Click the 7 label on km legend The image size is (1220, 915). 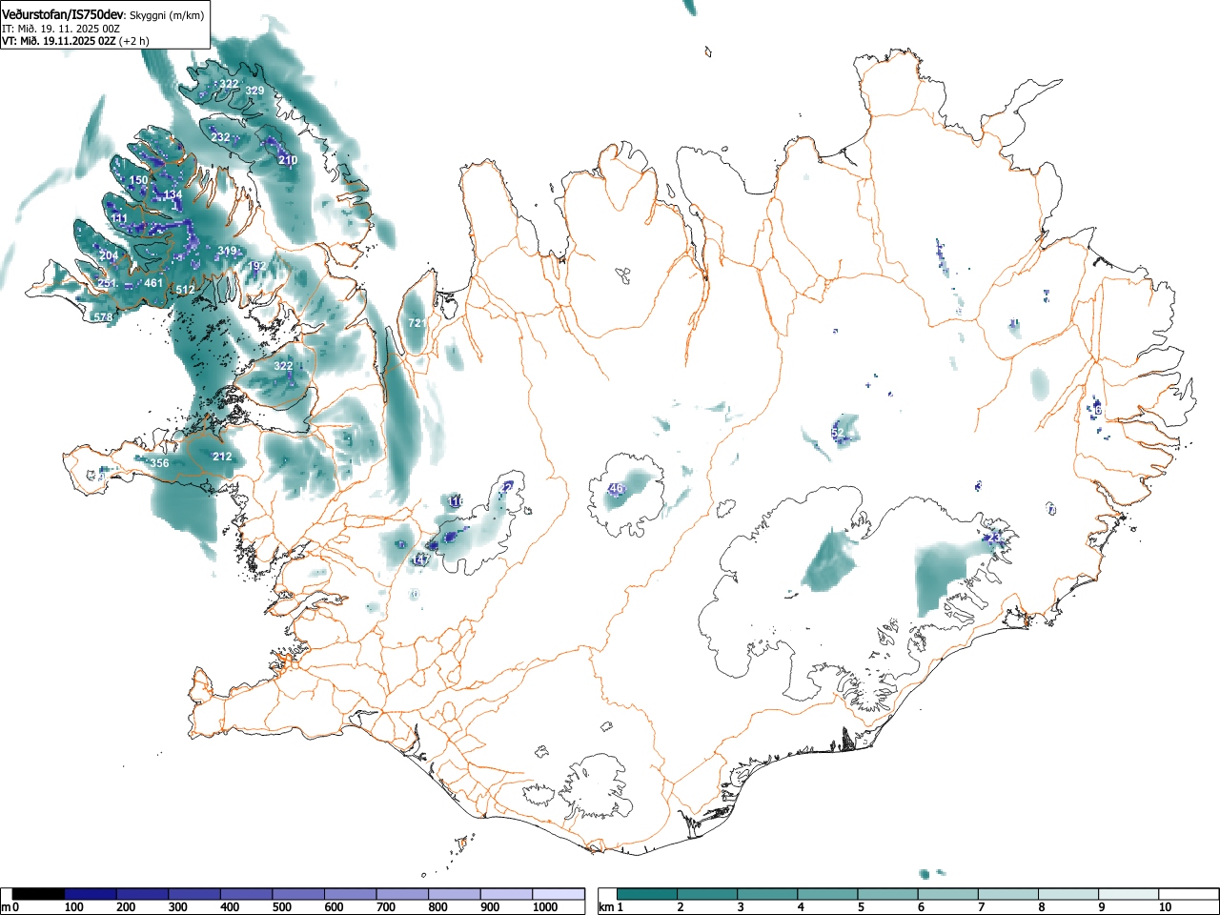click(981, 907)
